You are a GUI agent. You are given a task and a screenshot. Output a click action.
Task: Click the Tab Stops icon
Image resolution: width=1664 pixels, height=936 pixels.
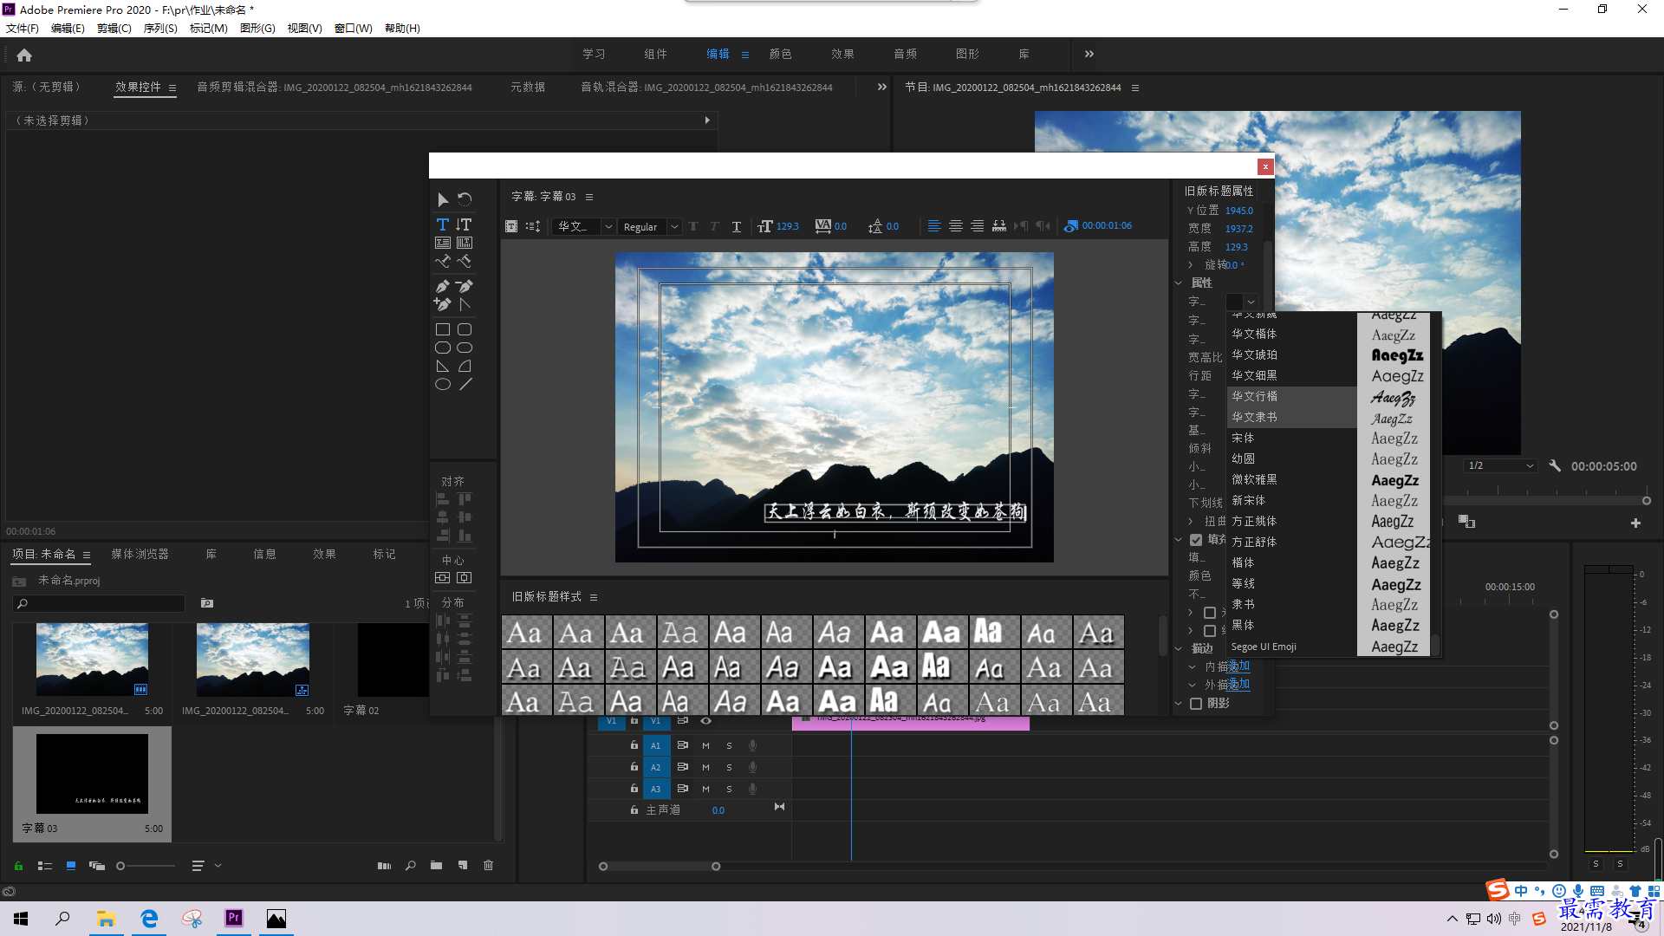point(999,226)
